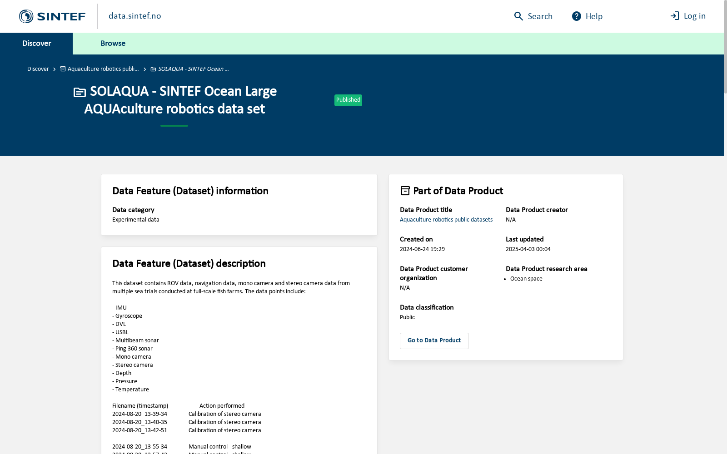Viewport: 727px width, 454px height.
Task: Click the filename 2024-08-20_13-55-34
Action: tap(139, 447)
